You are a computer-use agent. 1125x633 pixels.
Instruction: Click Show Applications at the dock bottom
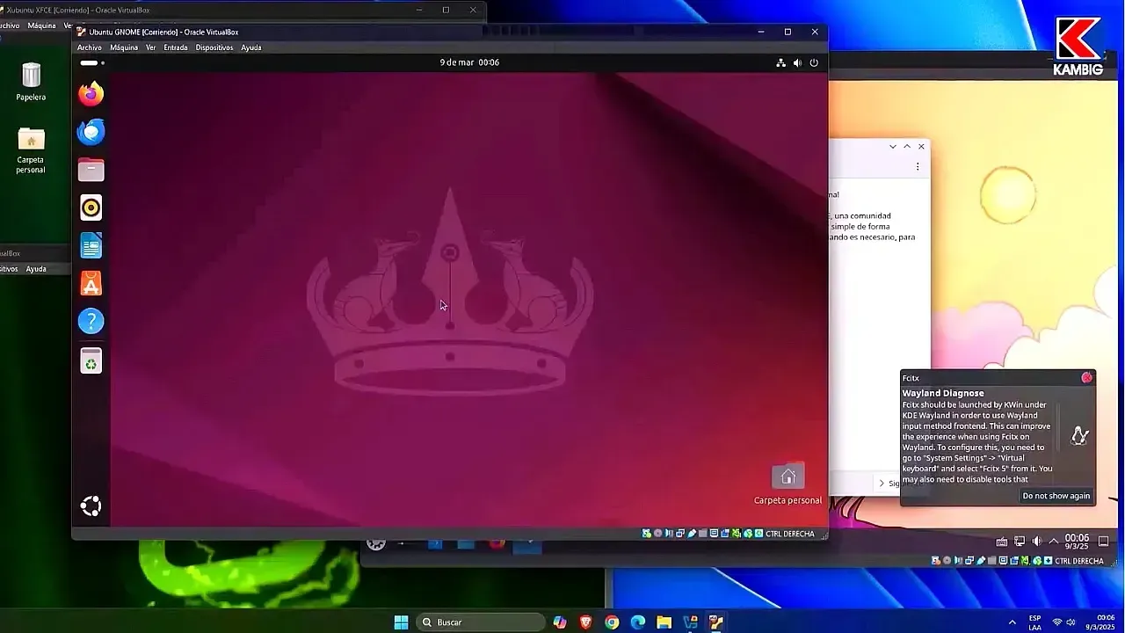click(91, 506)
